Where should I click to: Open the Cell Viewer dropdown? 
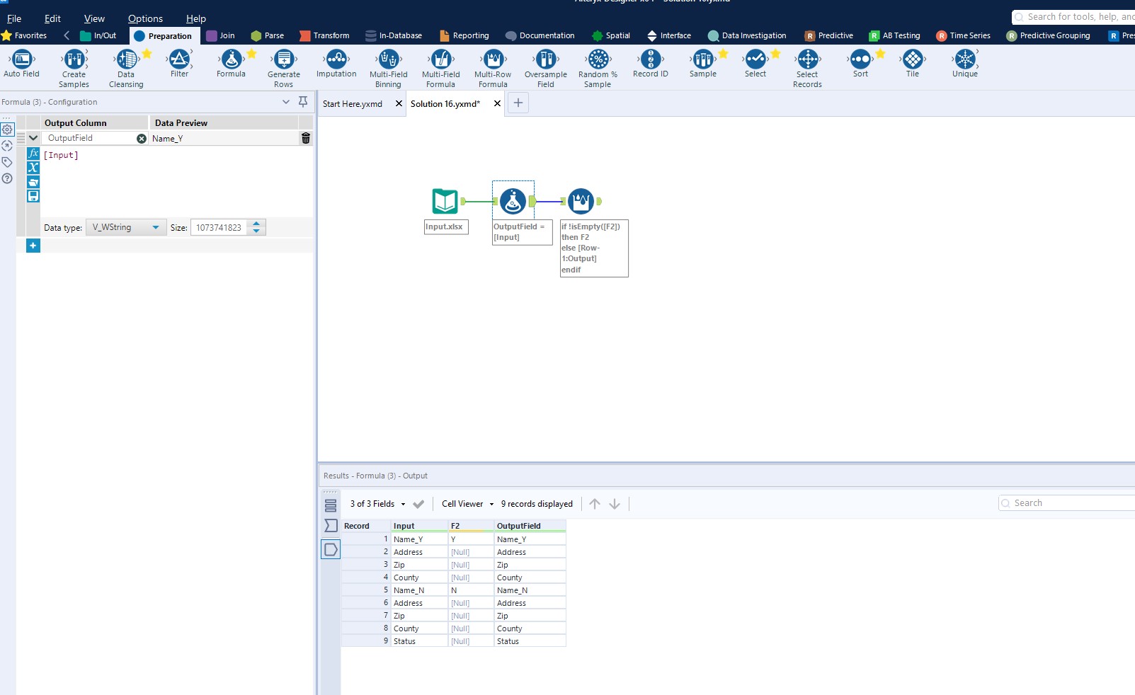[x=467, y=504]
